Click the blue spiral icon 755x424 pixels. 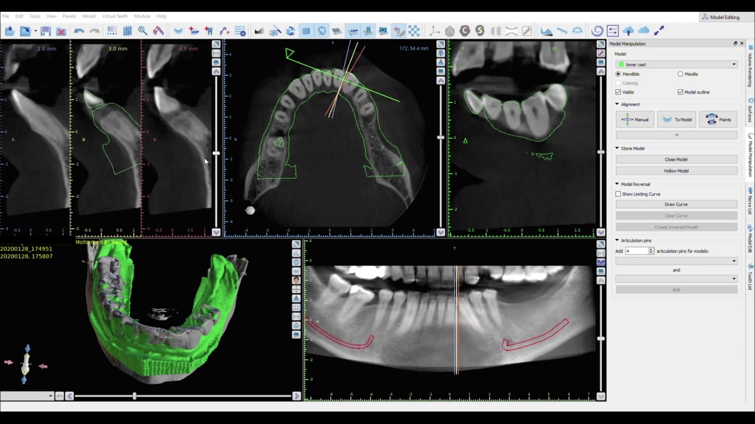point(597,31)
